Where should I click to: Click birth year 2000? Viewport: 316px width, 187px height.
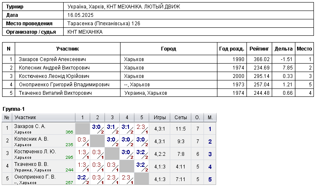coord(238,76)
